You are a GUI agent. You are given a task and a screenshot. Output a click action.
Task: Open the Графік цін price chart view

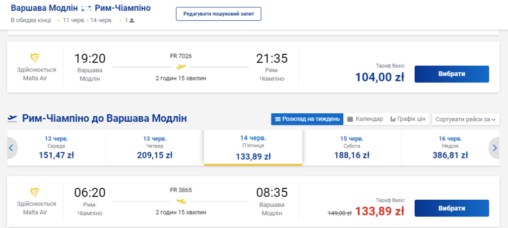(x=408, y=119)
